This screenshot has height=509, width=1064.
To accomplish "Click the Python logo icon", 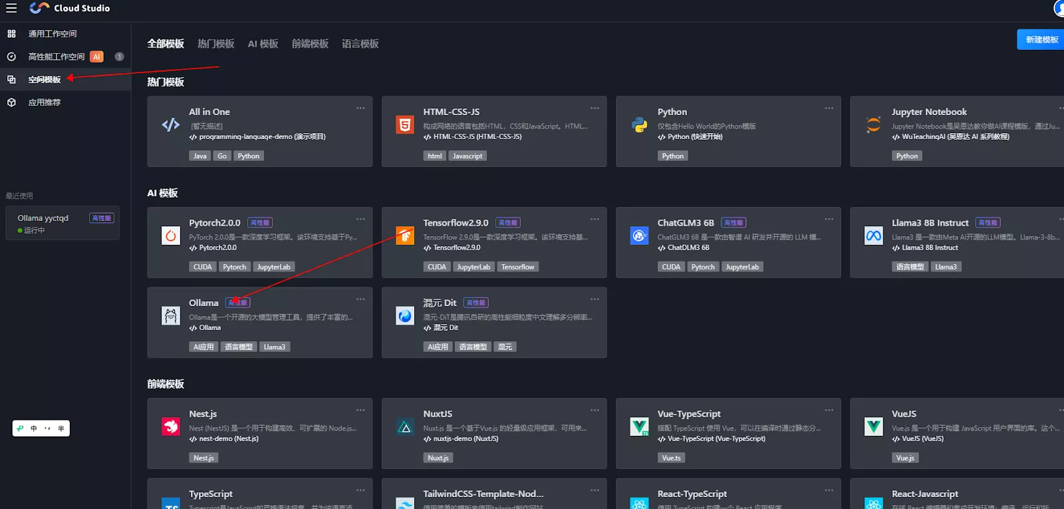I will [639, 124].
